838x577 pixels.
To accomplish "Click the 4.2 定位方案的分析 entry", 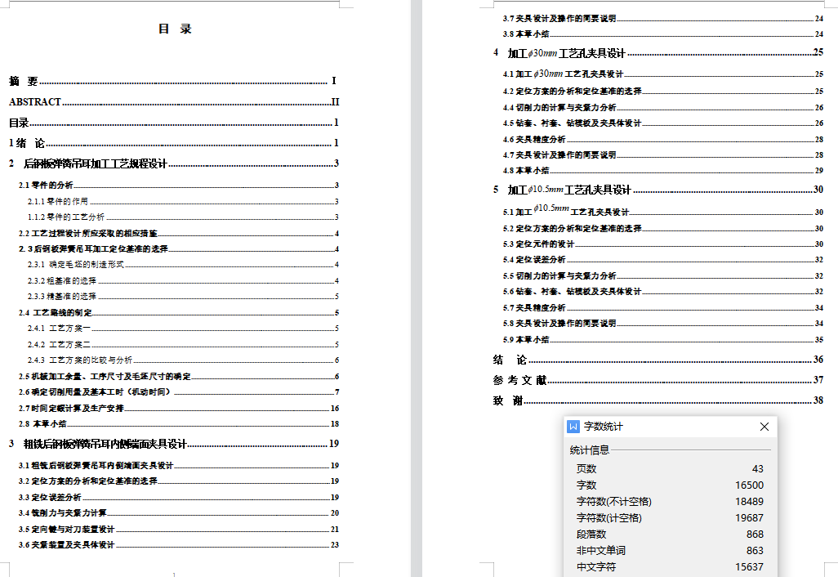I will 662,91.
